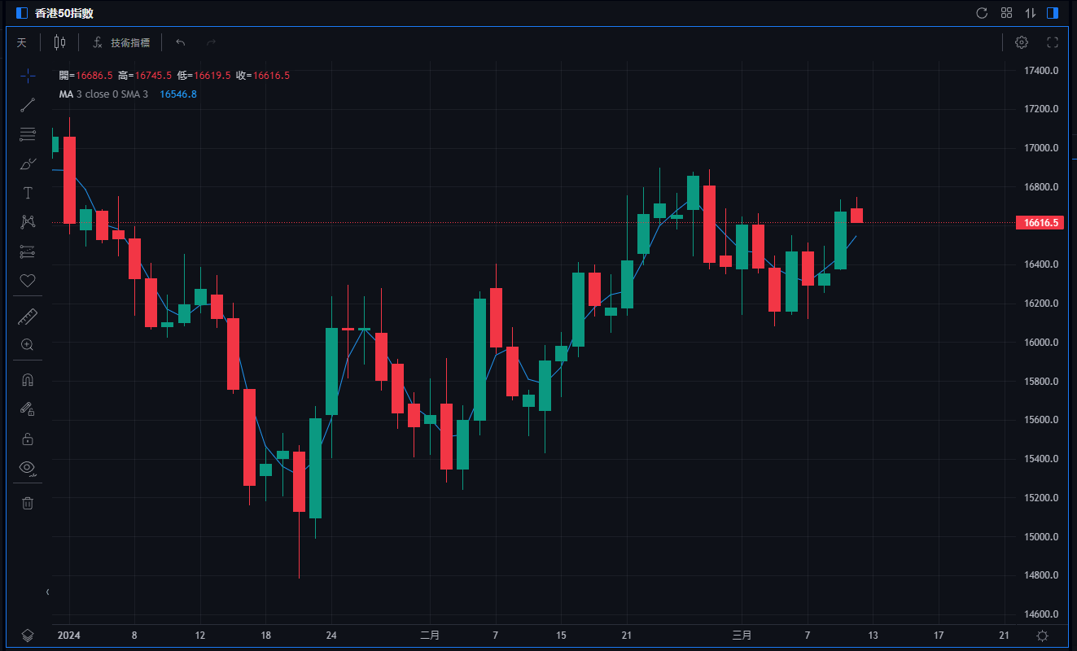Click the open value 開=16686.5
Image resolution: width=1077 pixels, height=651 pixels.
tap(85, 76)
